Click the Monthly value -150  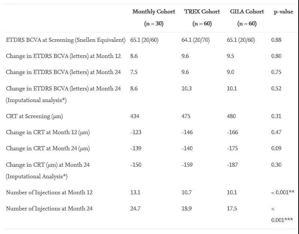(x=136, y=164)
